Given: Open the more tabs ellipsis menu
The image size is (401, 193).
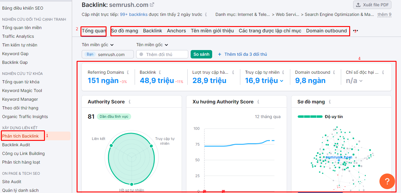Looking at the screenshot, I should point(355,31).
